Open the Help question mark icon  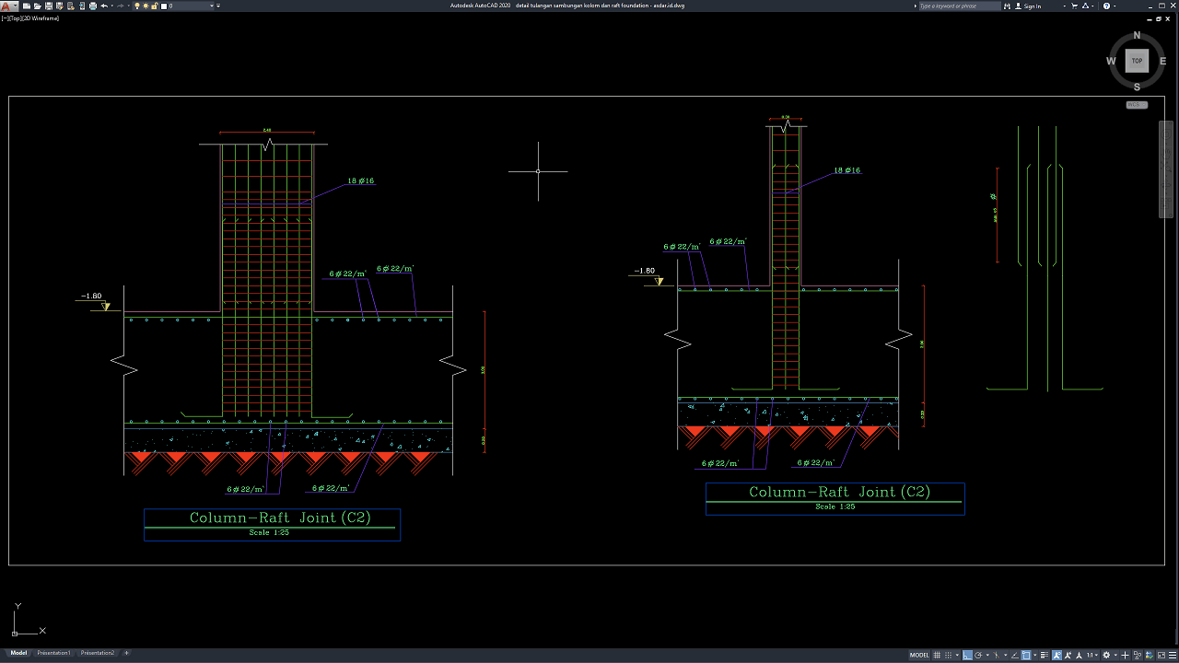tap(1106, 6)
